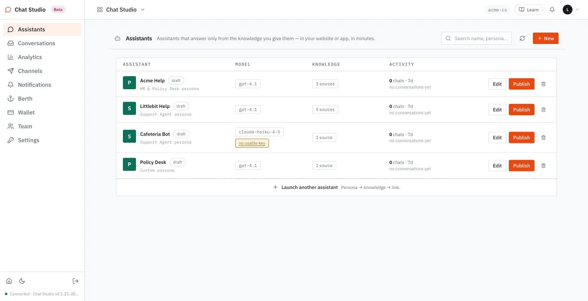This screenshot has width=588, height=301.
Task: Click the Acme Help avatar tile
Action: pyautogui.click(x=129, y=83)
